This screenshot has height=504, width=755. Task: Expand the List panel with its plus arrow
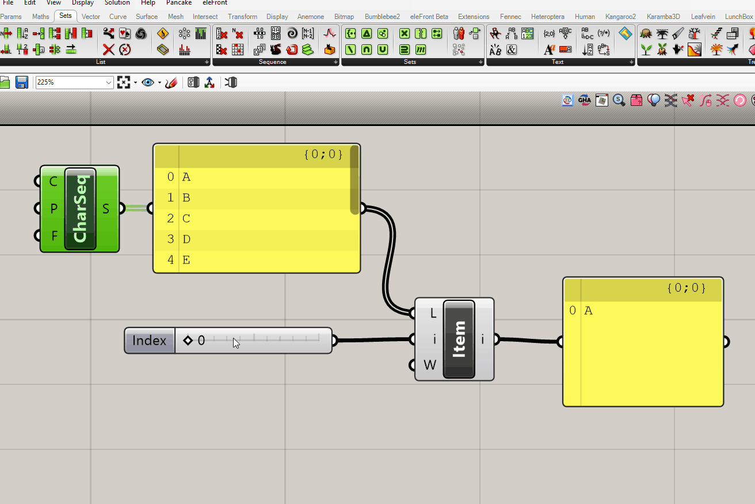tap(207, 62)
